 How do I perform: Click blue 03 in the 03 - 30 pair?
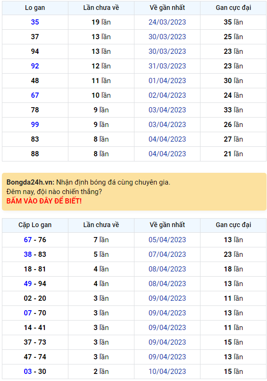click(28, 372)
